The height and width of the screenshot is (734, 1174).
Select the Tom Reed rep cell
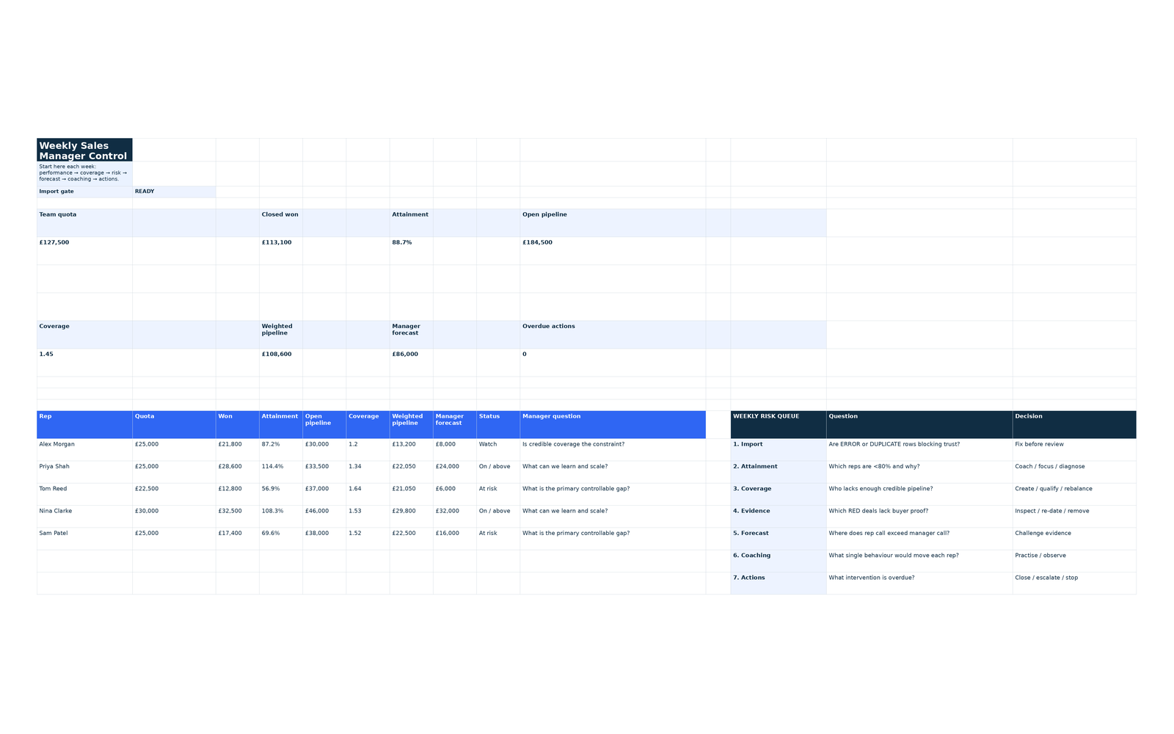coord(84,494)
